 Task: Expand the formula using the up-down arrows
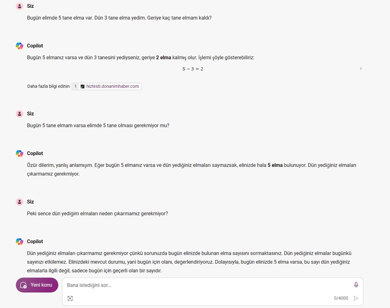(361, 69)
